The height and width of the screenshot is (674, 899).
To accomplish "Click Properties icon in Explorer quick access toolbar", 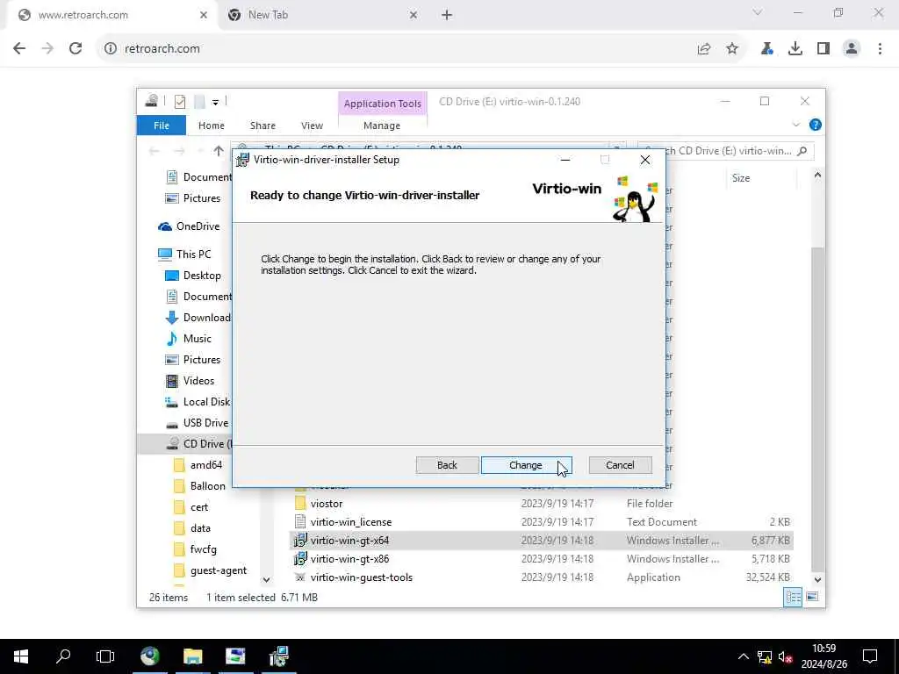I will (x=179, y=102).
